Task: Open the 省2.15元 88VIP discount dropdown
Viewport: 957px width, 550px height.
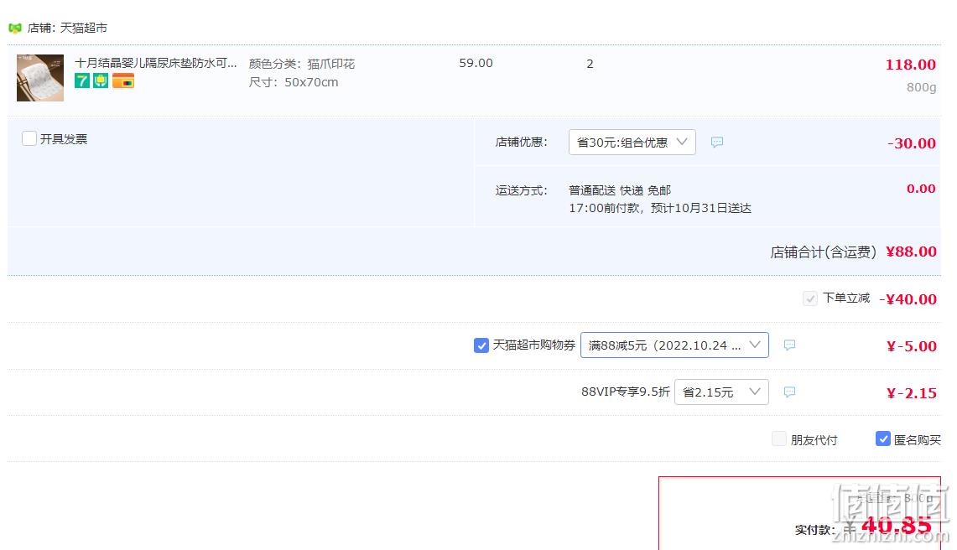Action: 721,392
